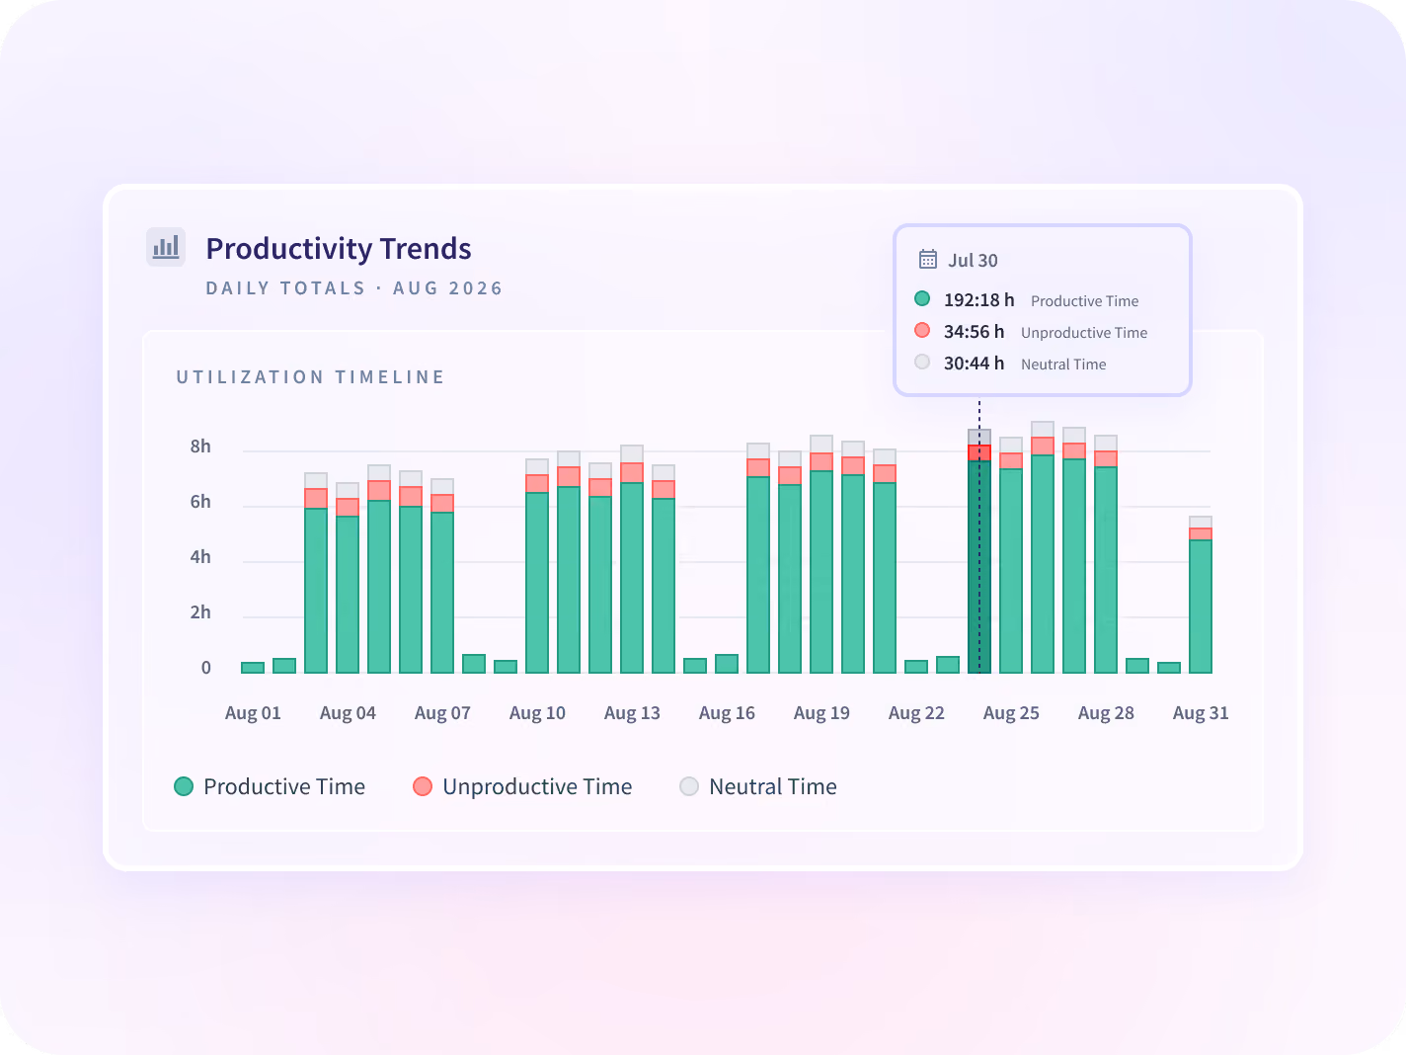Click the Aug 10 axis label

click(537, 713)
